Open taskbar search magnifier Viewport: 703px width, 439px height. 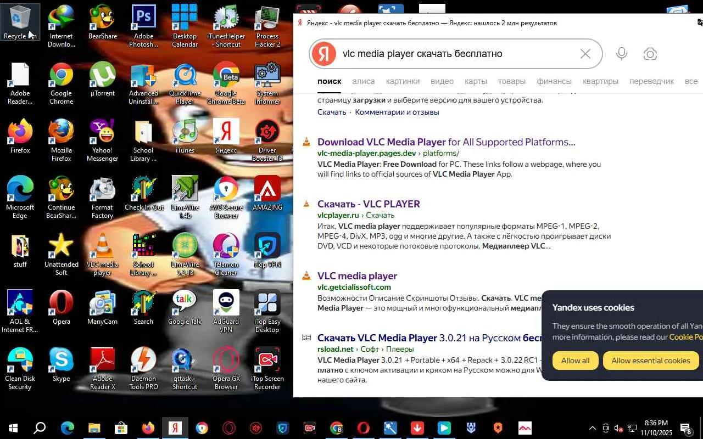coord(40,428)
